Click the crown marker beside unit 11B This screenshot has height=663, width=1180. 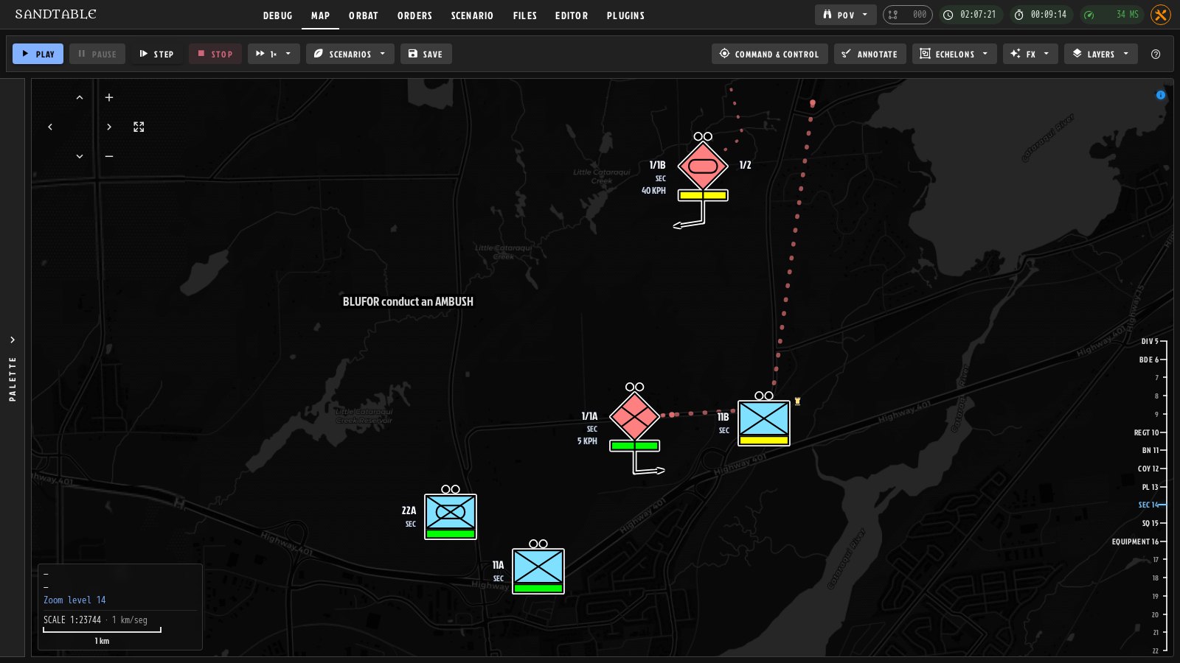pos(797,401)
